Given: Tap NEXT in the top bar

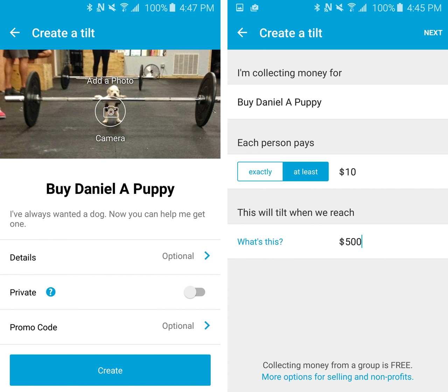Looking at the screenshot, I should click(433, 33).
